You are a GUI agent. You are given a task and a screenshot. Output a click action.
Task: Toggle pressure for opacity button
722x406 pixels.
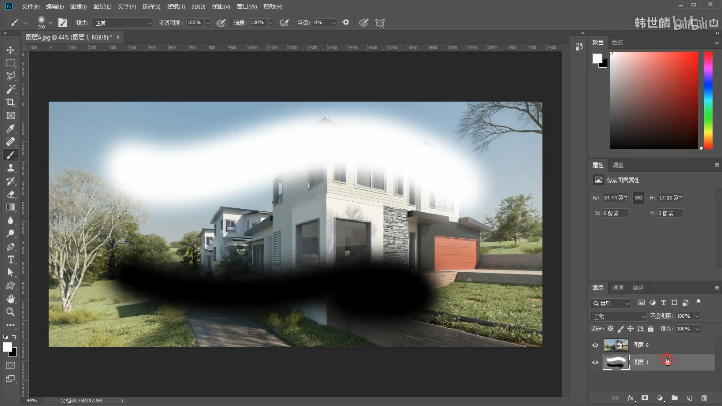pos(221,23)
